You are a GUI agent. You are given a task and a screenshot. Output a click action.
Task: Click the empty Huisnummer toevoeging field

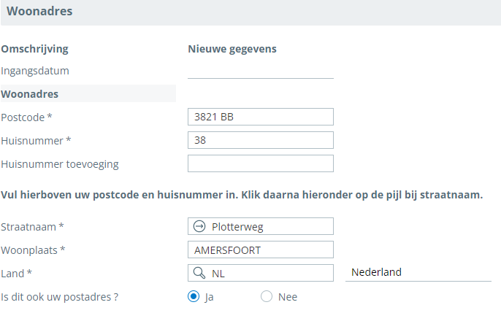tap(260, 163)
